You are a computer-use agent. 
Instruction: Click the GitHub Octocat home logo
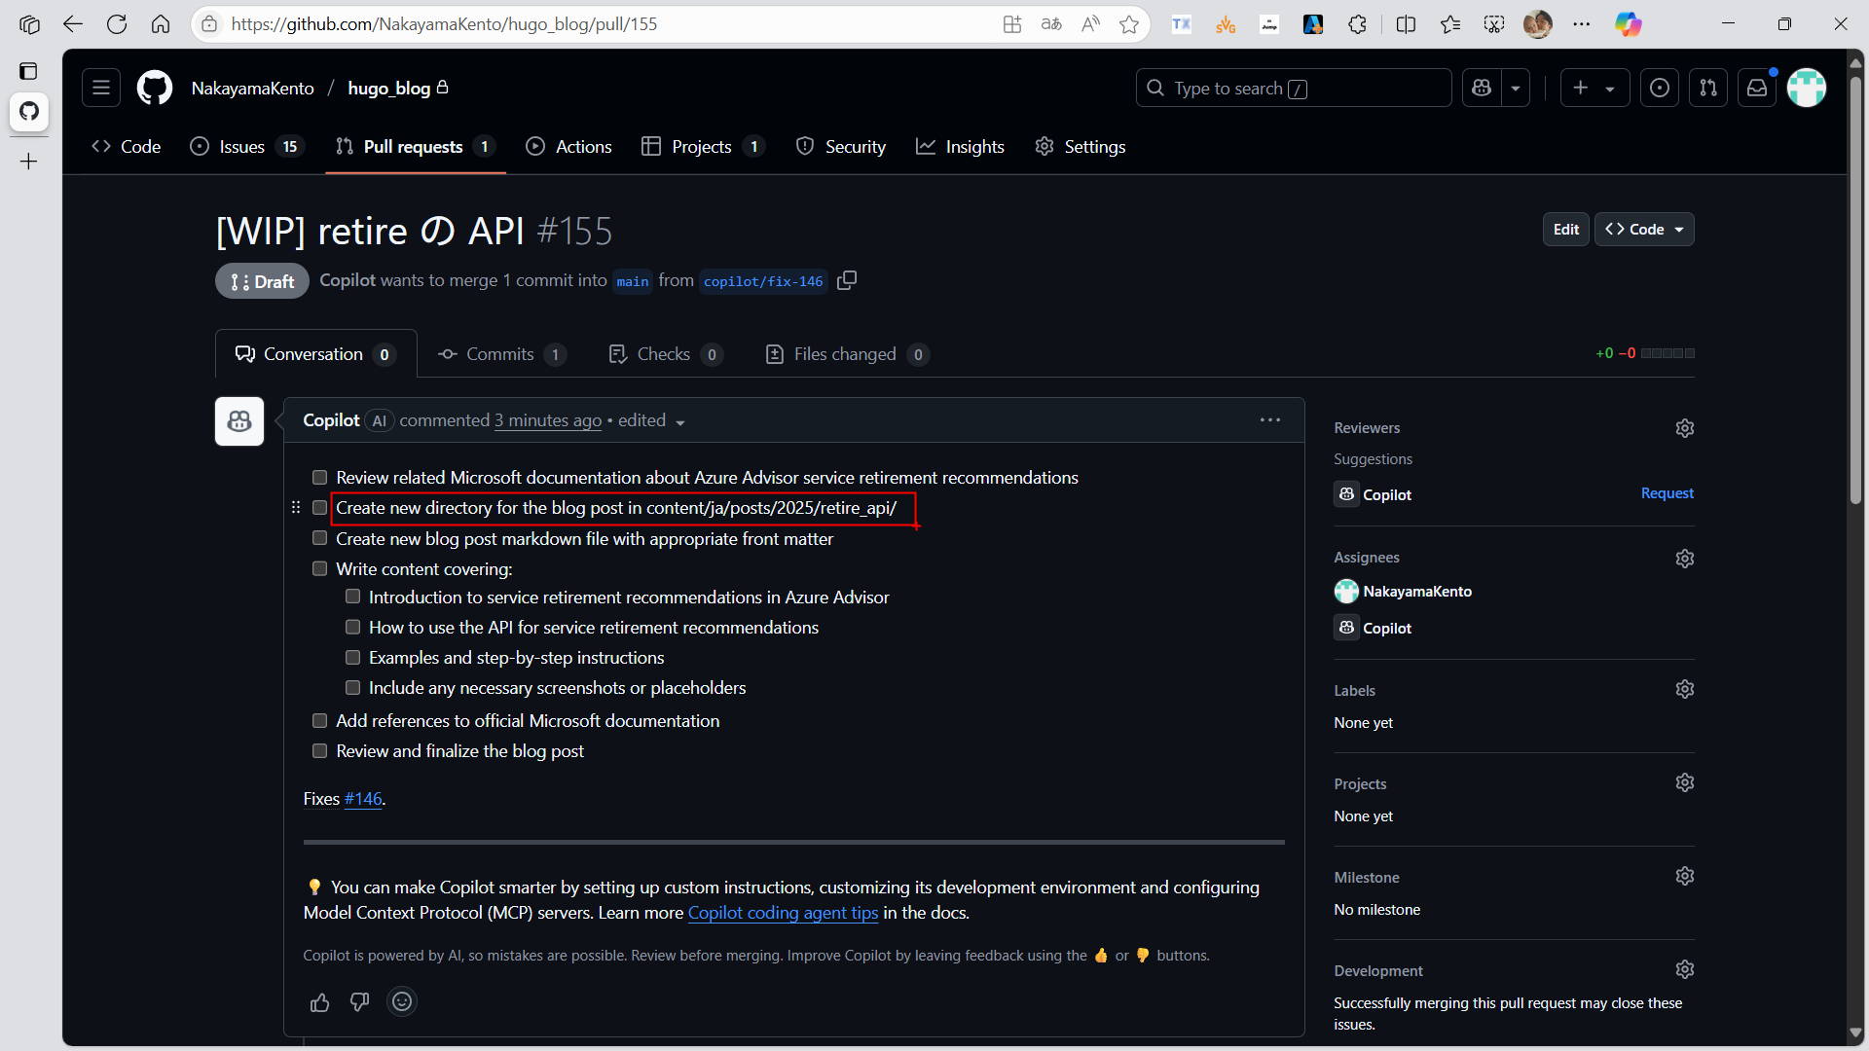[155, 89]
